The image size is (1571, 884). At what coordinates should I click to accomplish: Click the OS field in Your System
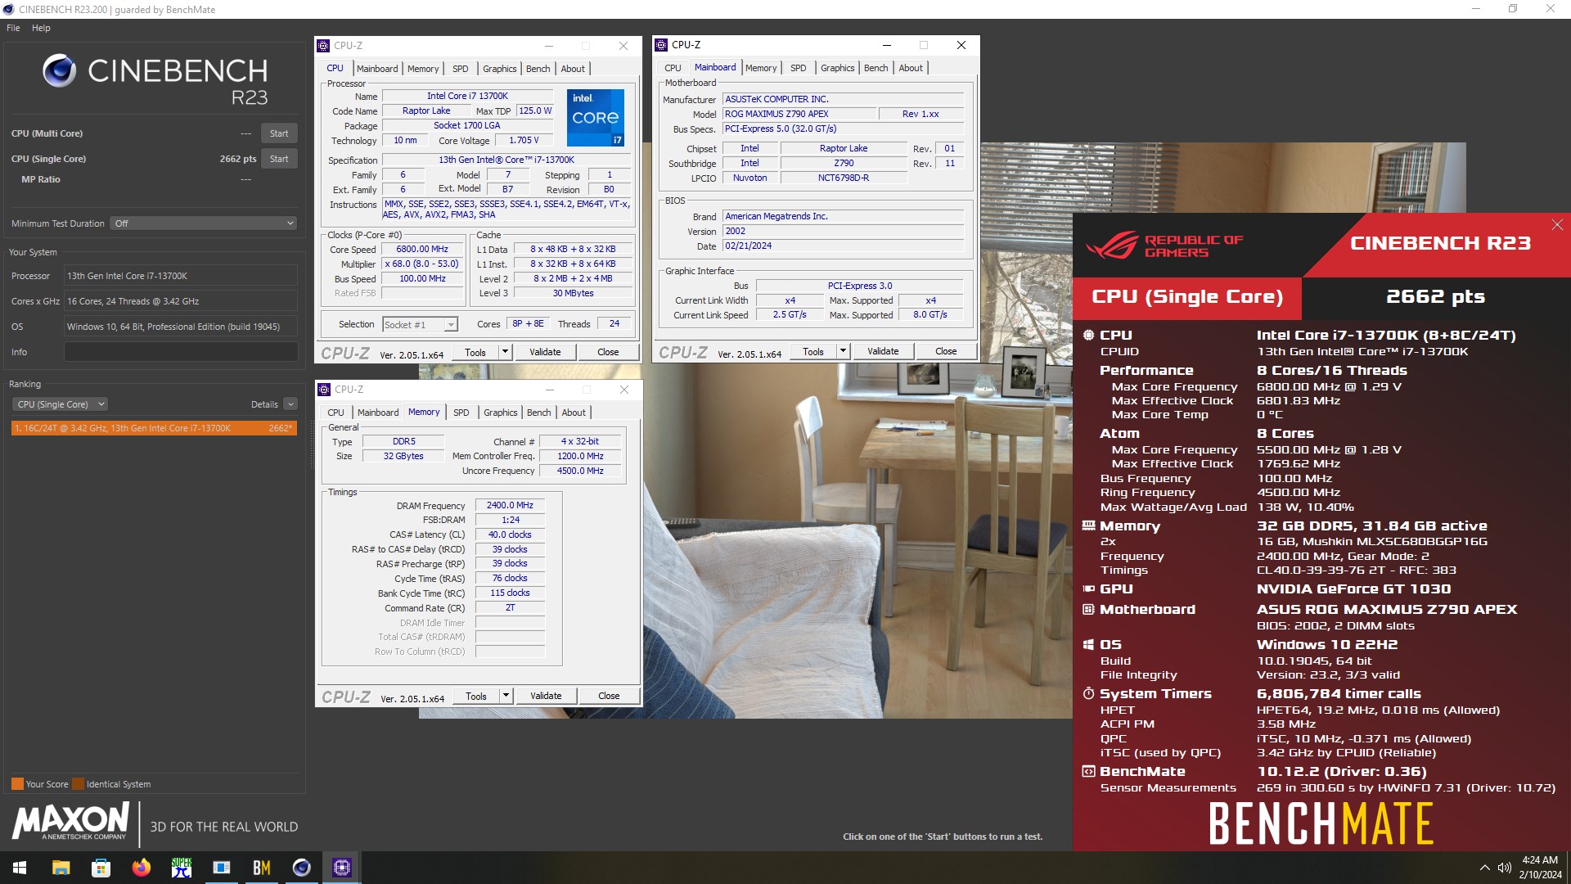point(181,327)
